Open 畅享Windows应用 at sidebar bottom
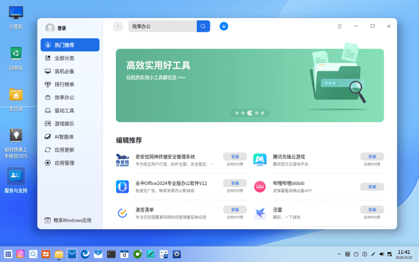The image size is (419, 262). (x=68, y=220)
